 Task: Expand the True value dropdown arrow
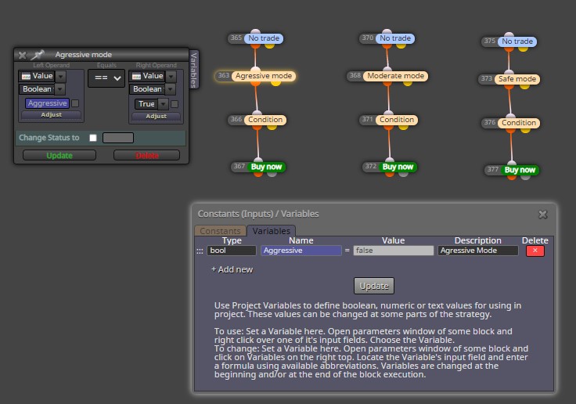[163, 104]
